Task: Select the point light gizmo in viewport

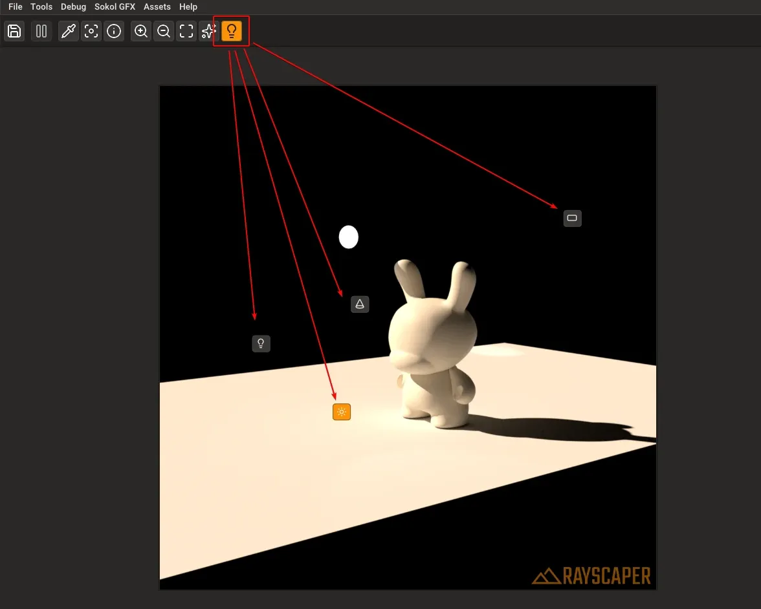Action: pos(261,343)
